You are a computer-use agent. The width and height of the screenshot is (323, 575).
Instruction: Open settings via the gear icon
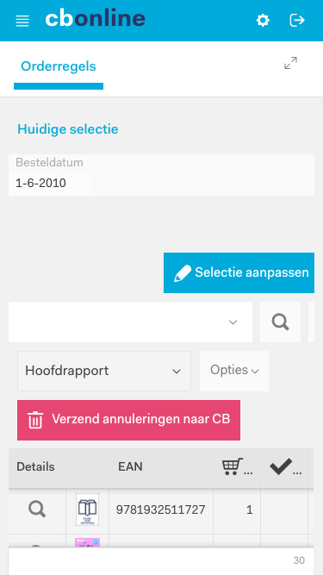pyautogui.click(x=263, y=20)
